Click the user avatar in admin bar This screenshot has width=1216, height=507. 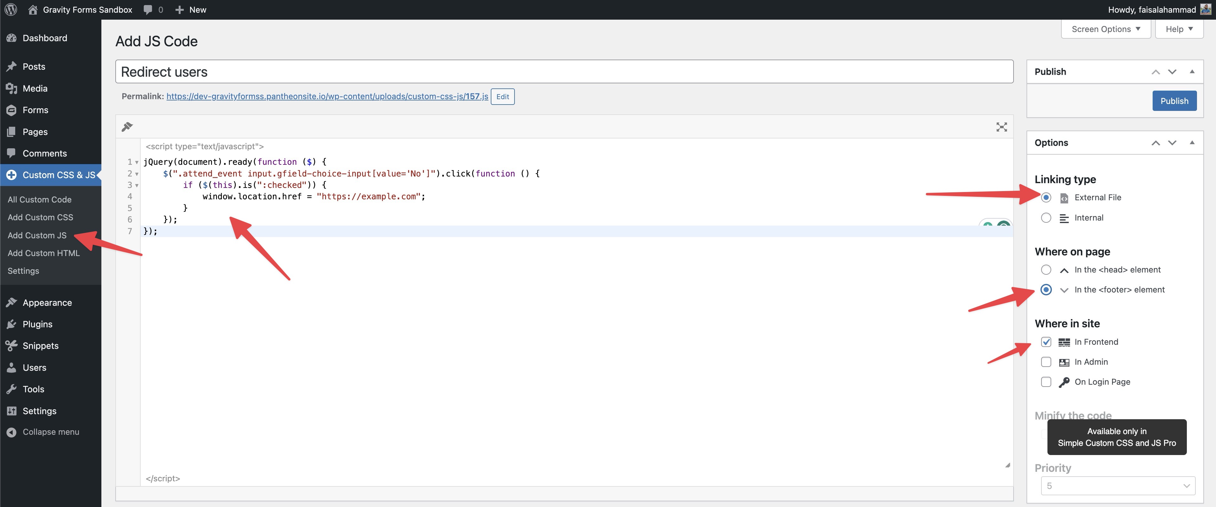(1205, 10)
